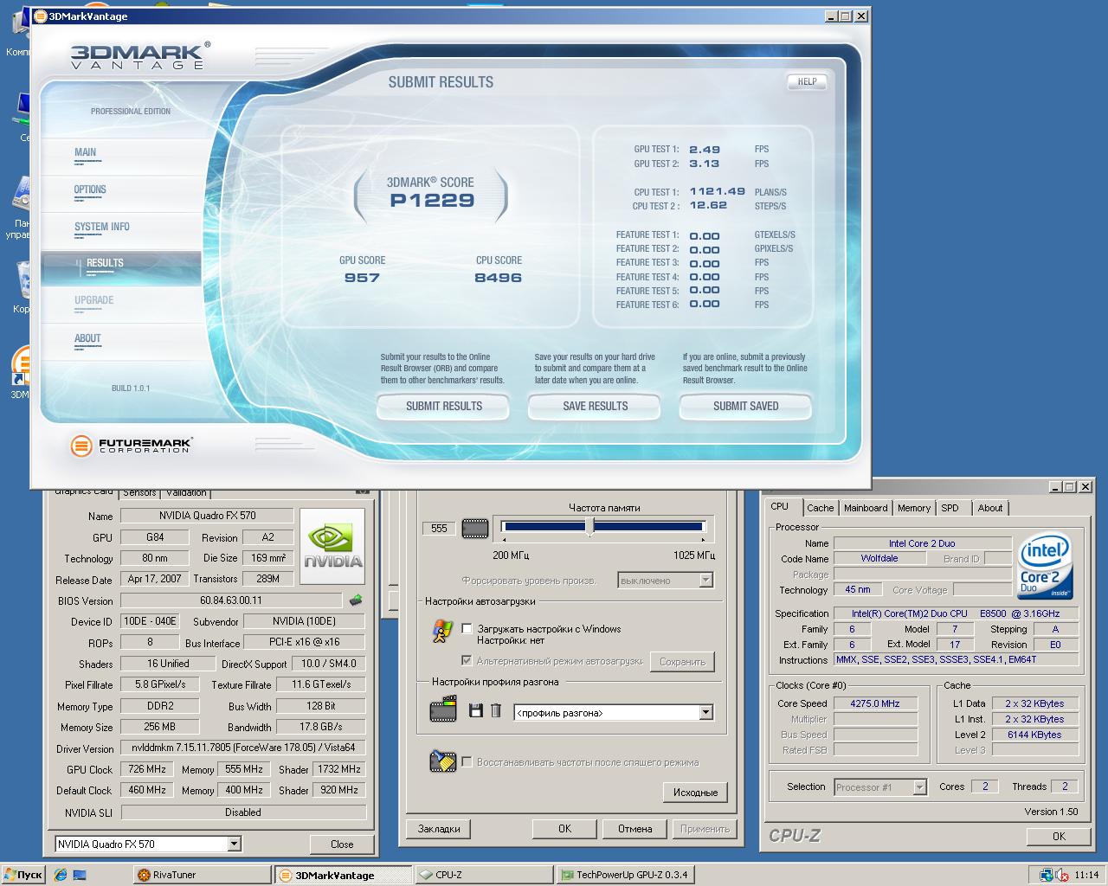Switch to the SPD tab in CPU-Z
Image resolution: width=1108 pixels, height=886 pixels.
pos(950,508)
